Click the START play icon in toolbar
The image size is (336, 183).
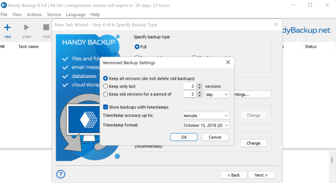(x=27, y=28)
